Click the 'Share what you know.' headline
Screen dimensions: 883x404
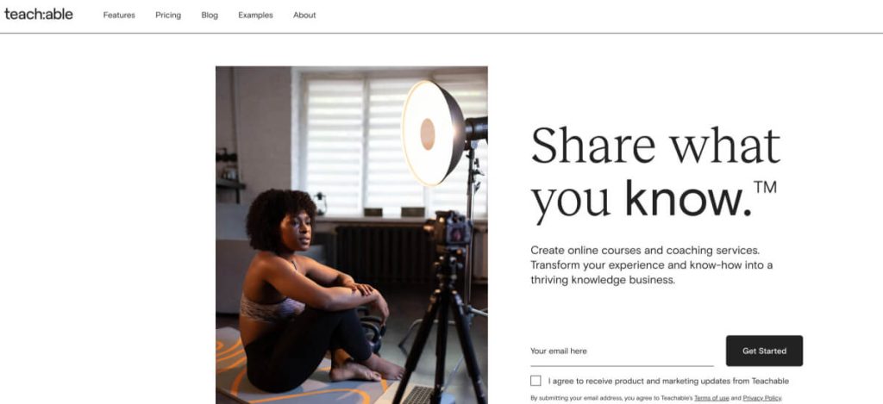[655, 173]
